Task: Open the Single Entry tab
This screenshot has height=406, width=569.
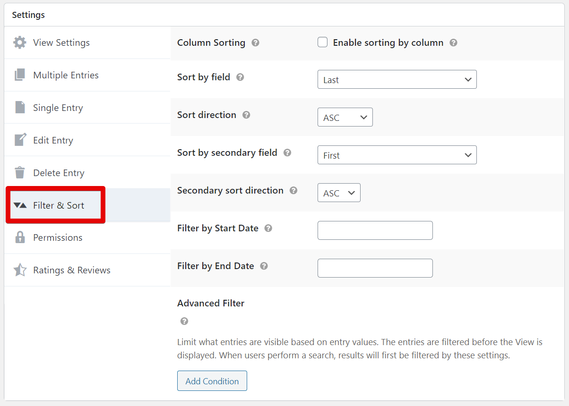Action: (87, 108)
